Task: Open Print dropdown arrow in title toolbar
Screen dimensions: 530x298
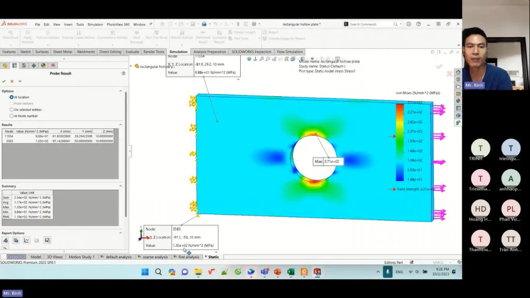Action: [x=210, y=24]
